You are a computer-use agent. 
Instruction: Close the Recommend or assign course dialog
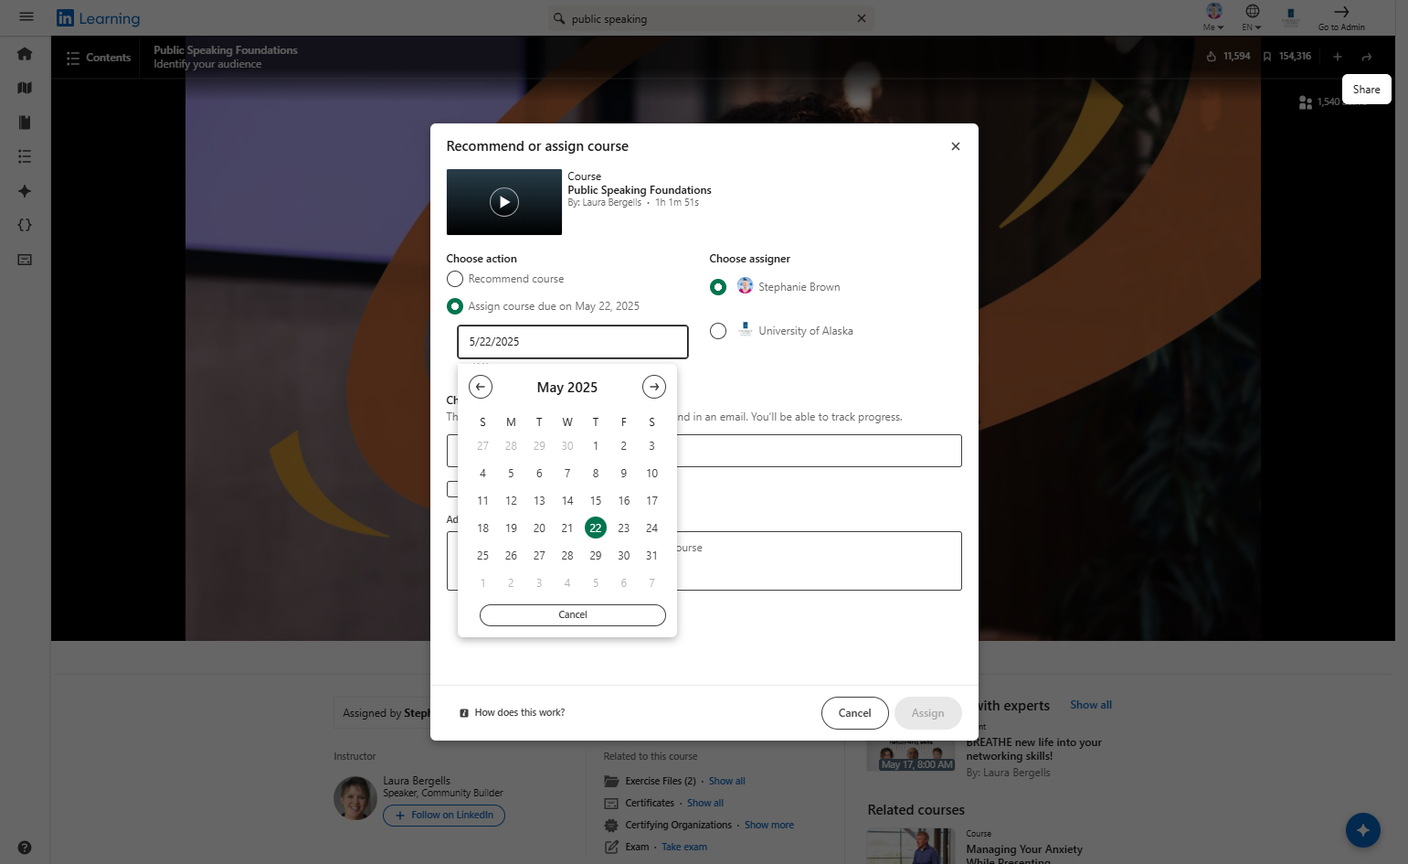pos(955,146)
